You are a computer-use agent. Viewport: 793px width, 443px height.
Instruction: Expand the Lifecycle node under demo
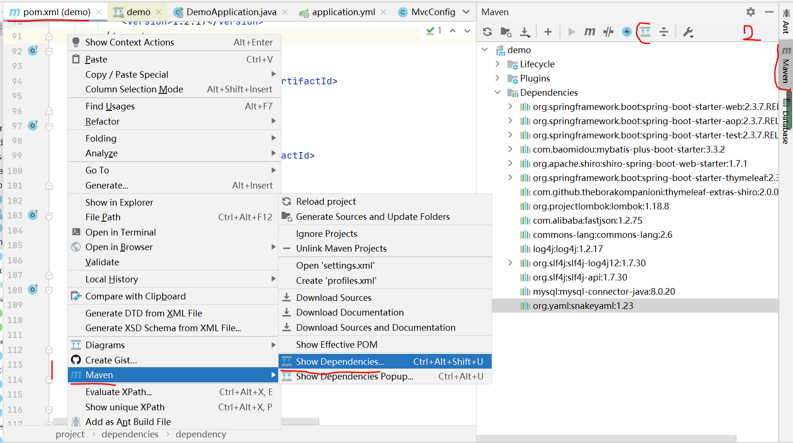[x=497, y=64]
